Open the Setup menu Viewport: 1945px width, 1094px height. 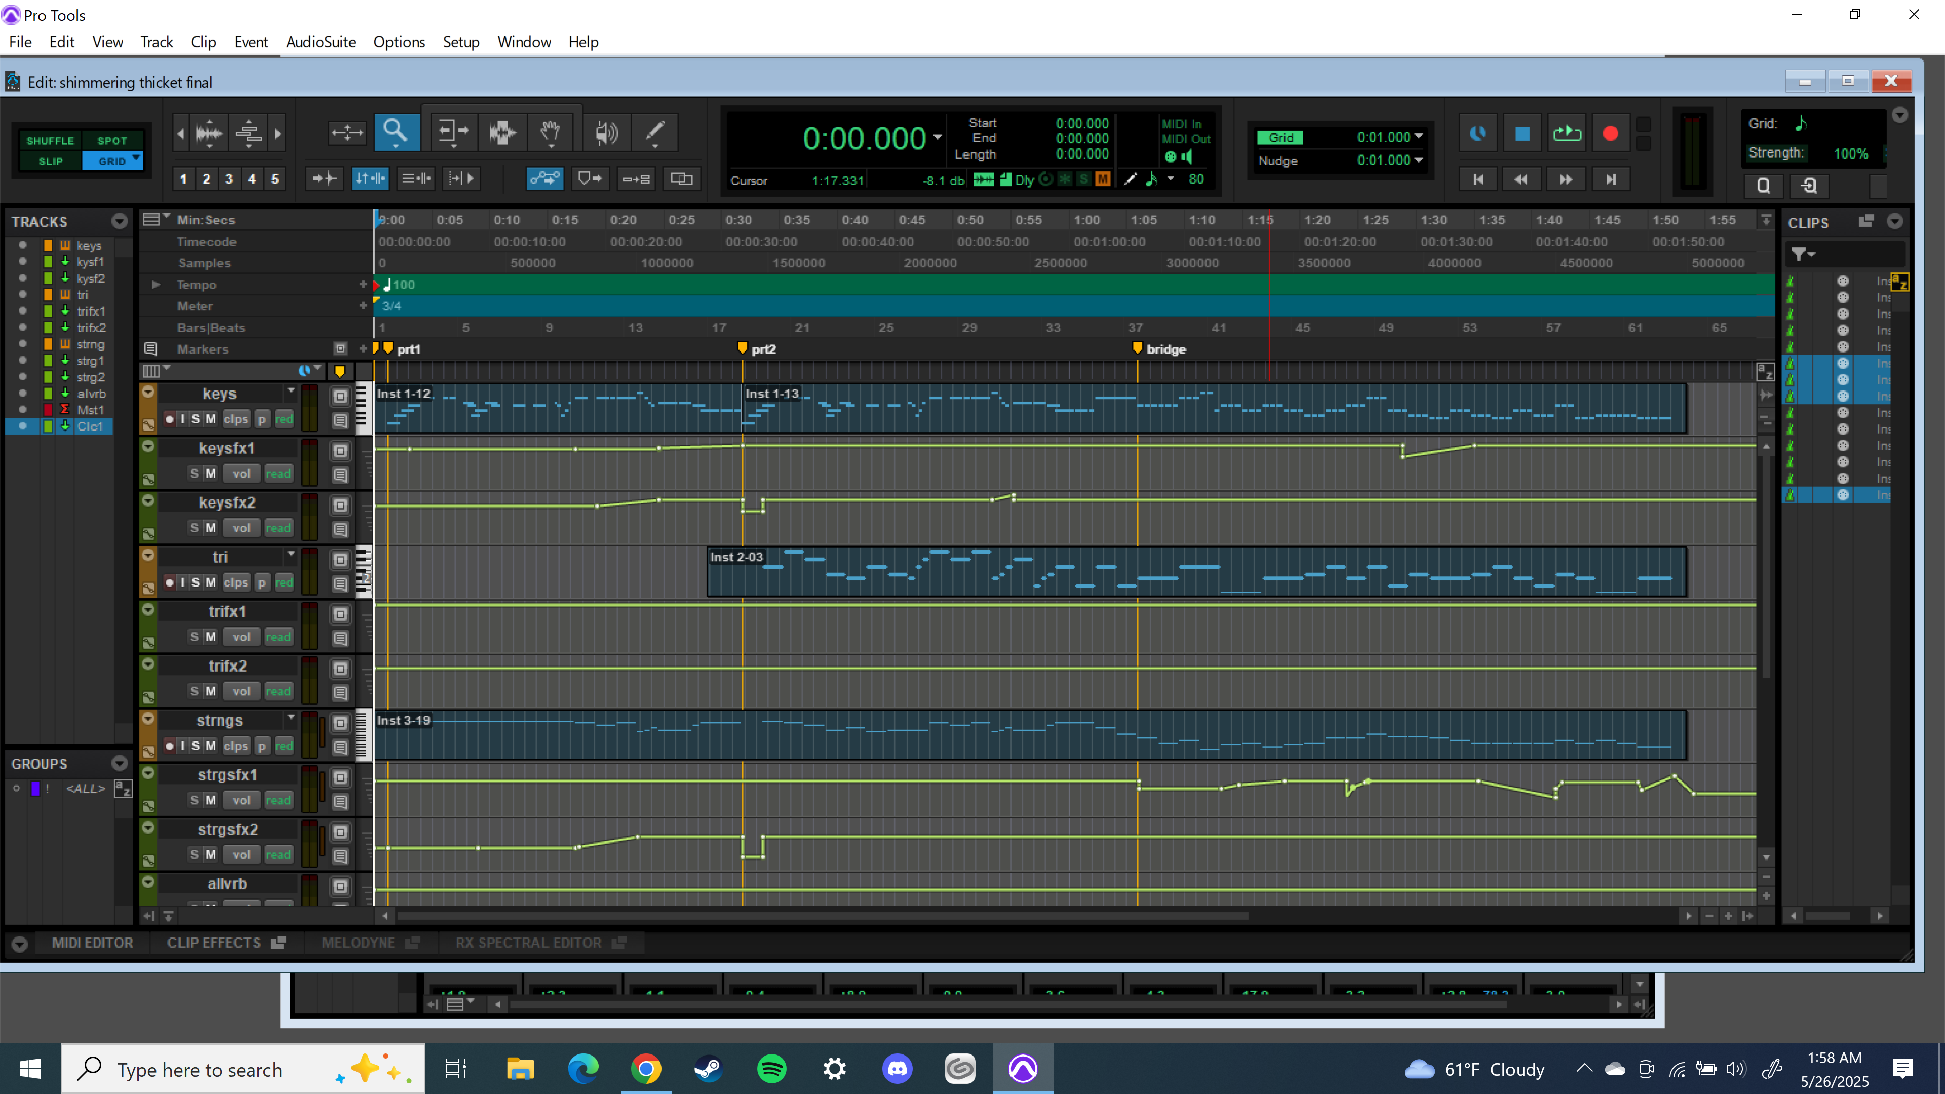click(460, 42)
